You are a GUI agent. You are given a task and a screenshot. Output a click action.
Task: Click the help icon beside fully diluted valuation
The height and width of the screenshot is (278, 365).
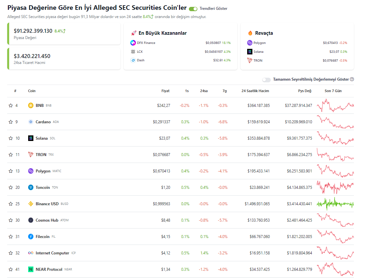tap(352, 79)
